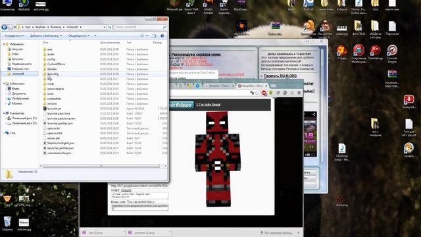Image resolution: width=421 pixels, height=237 pixels.
Task: Open the Упорядочить dropdown in Explorer
Action: (x=14, y=36)
